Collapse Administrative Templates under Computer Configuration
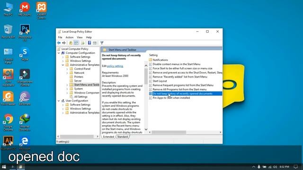This screenshot has width=303, height=170. click(x=63, y=65)
